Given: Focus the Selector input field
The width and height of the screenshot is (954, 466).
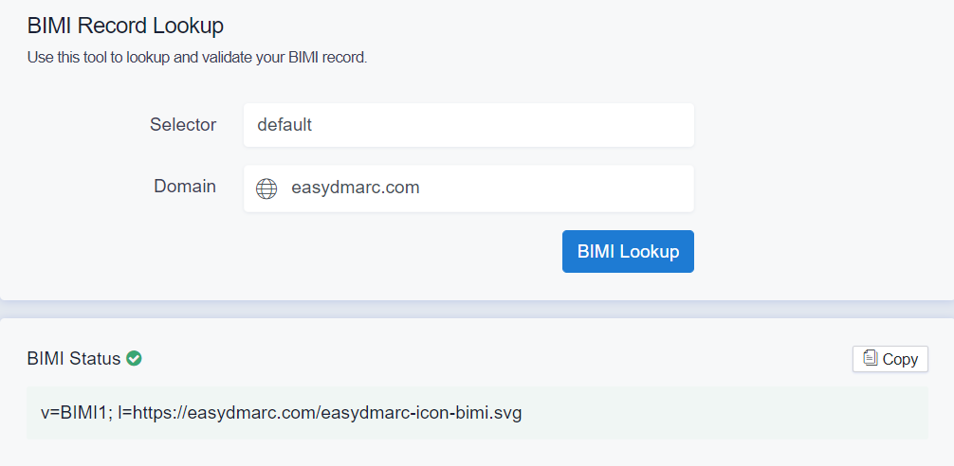Looking at the screenshot, I should pos(468,124).
